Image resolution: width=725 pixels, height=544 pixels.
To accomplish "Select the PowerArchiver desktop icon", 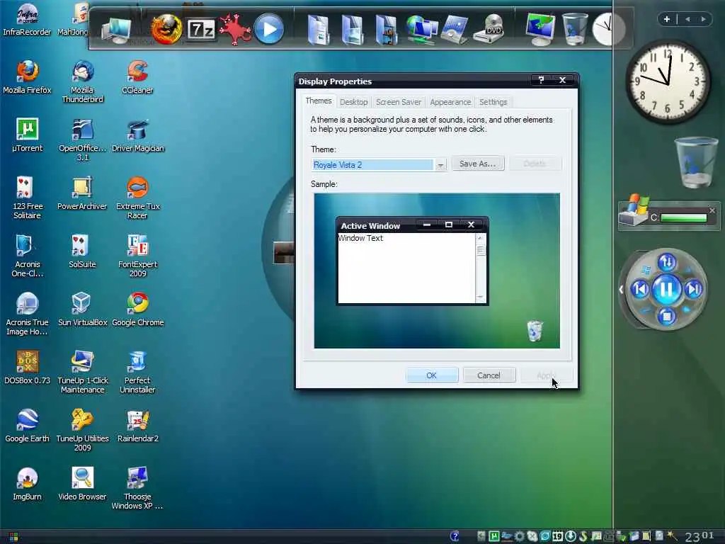I will click(82, 193).
